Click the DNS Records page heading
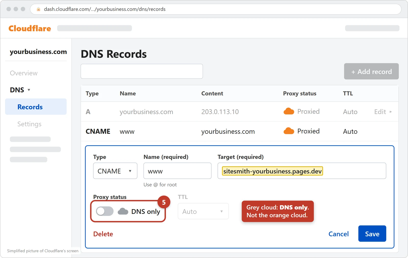Image resolution: width=408 pixels, height=258 pixels. pyautogui.click(x=114, y=54)
